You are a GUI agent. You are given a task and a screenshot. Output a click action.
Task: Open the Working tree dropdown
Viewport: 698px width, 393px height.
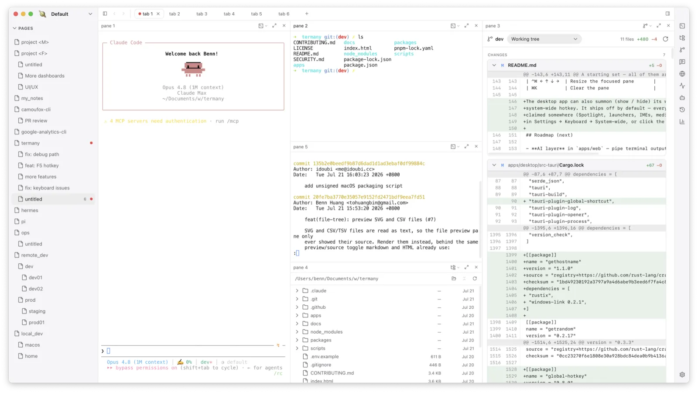coord(544,39)
